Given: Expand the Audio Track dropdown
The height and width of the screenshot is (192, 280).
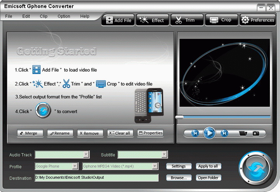Looking at the screenshot, I should coord(86,155).
